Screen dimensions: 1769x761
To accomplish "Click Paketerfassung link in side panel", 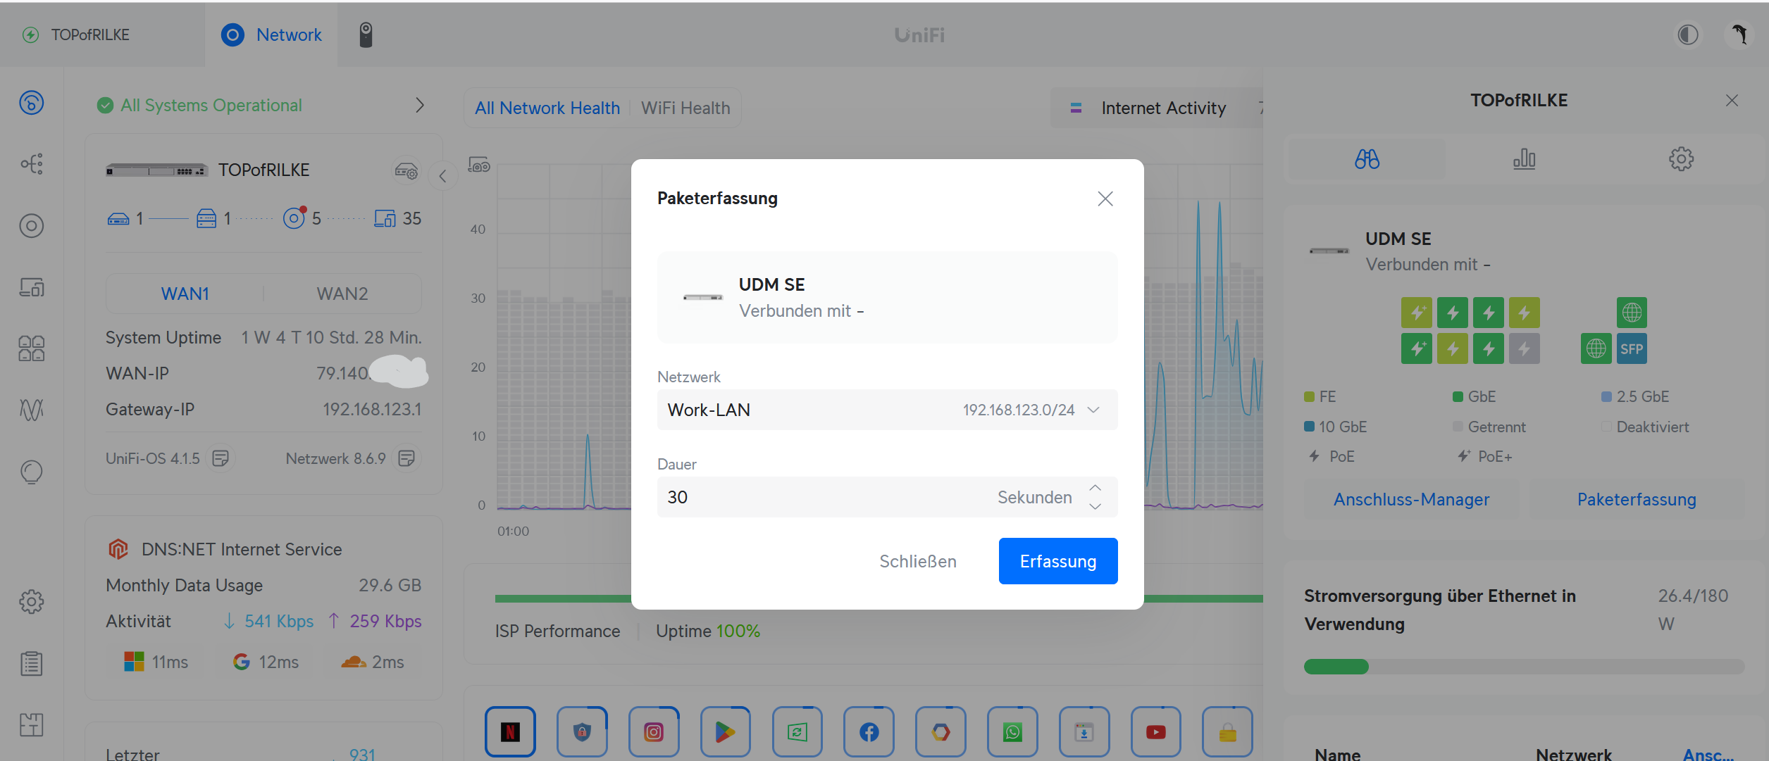I will pyautogui.click(x=1637, y=499).
